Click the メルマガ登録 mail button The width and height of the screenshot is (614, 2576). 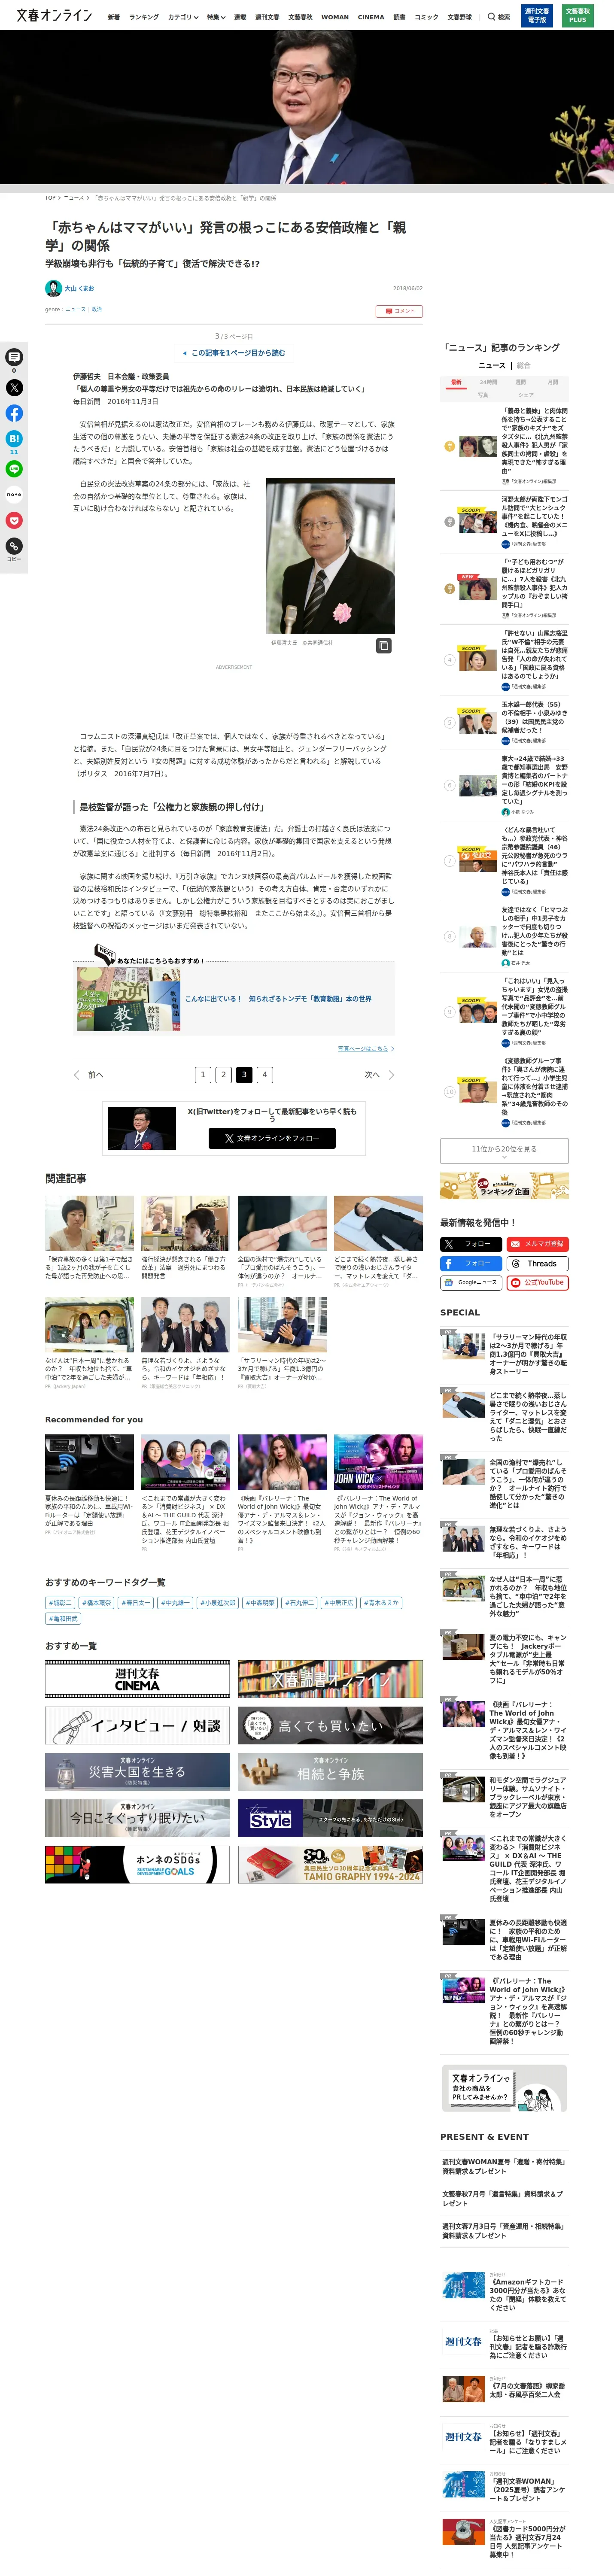(537, 1244)
